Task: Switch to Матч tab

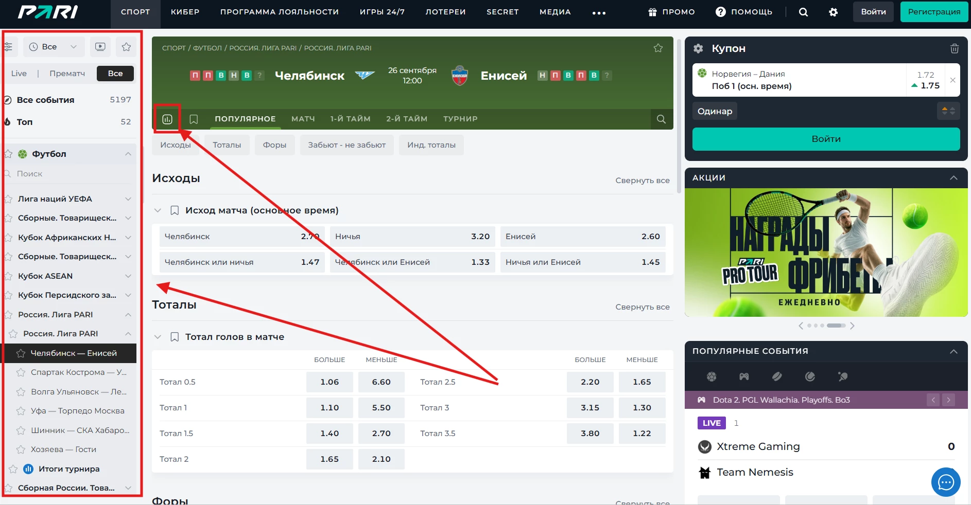Action: [303, 119]
